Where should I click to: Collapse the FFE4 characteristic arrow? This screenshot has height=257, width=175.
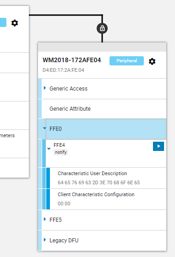(49, 149)
